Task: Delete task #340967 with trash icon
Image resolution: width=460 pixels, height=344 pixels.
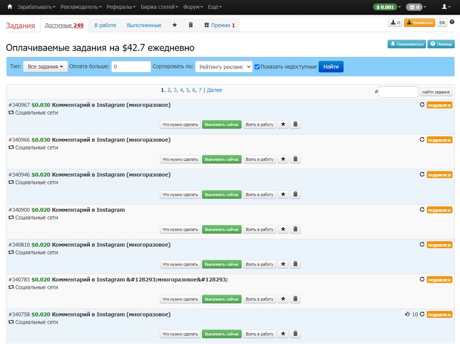Action: [295, 124]
